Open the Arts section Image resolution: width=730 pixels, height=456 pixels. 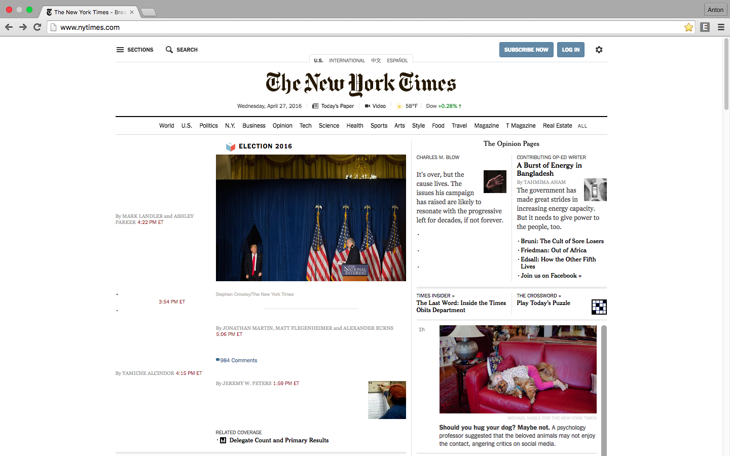tap(399, 126)
